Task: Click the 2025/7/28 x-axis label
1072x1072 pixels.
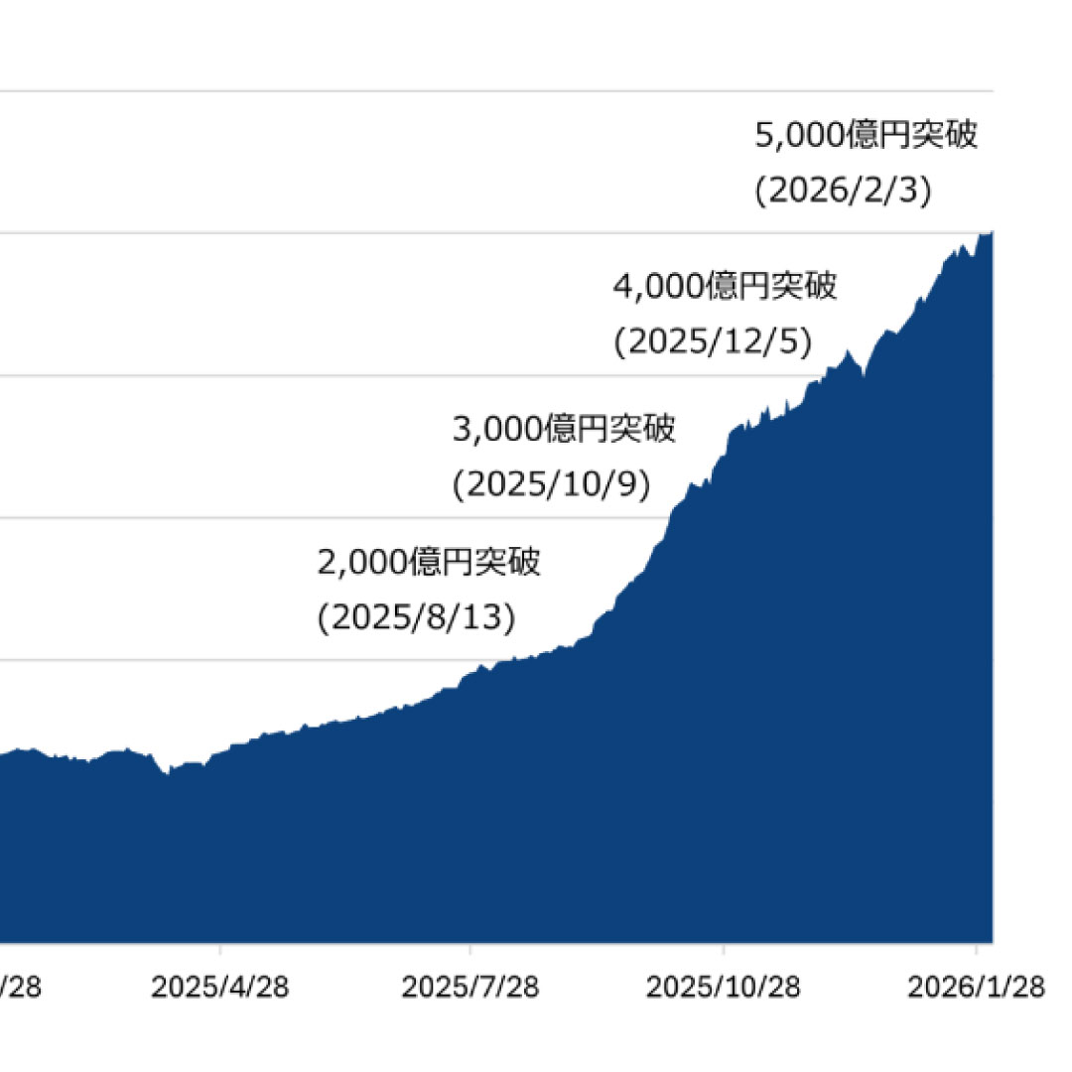Action: [469, 988]
